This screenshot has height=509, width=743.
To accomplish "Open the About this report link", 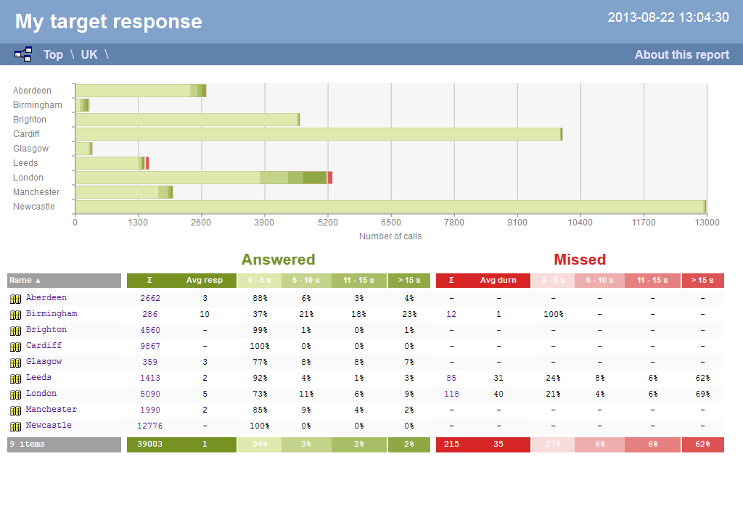I will (x=681, y=54).
